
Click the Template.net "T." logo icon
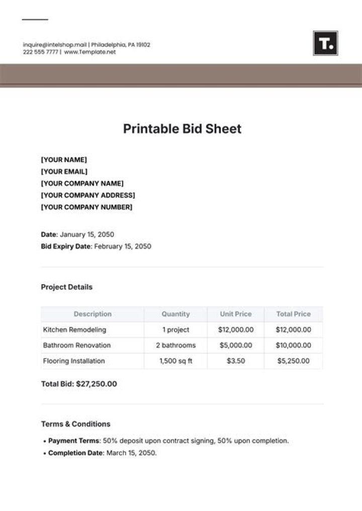click(x=325, y=43)
